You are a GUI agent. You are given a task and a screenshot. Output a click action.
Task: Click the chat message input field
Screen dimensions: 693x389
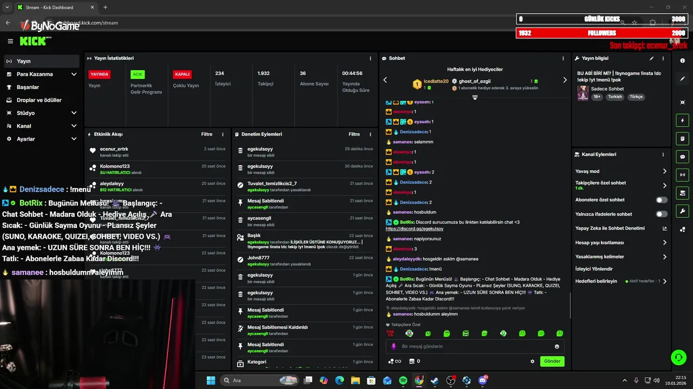click(475, 346)
